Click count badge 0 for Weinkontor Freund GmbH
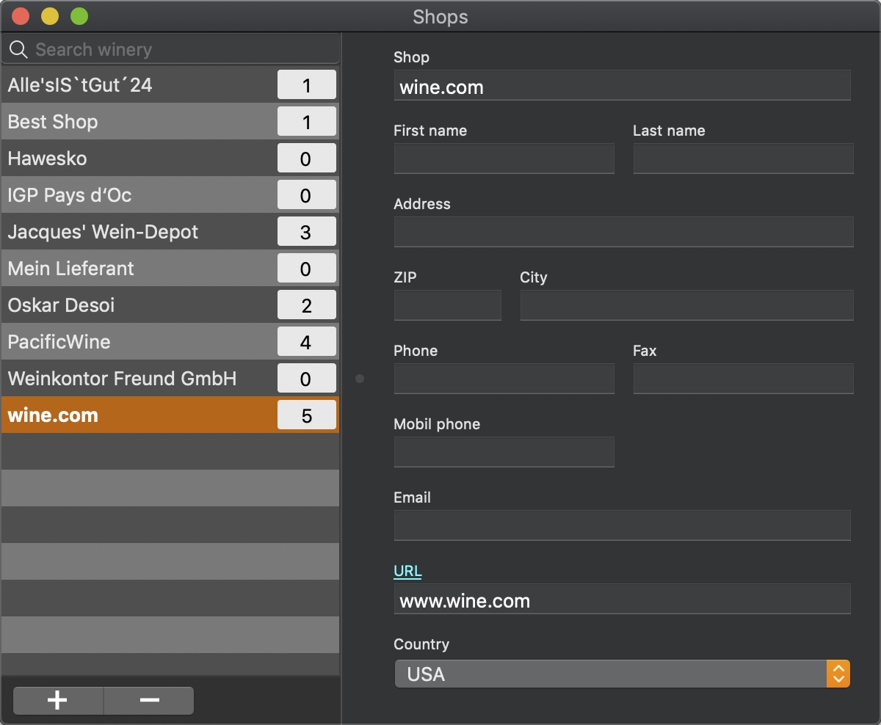This screenshot has width=881, height=725. pyautogui.click(x=307, y=379)
